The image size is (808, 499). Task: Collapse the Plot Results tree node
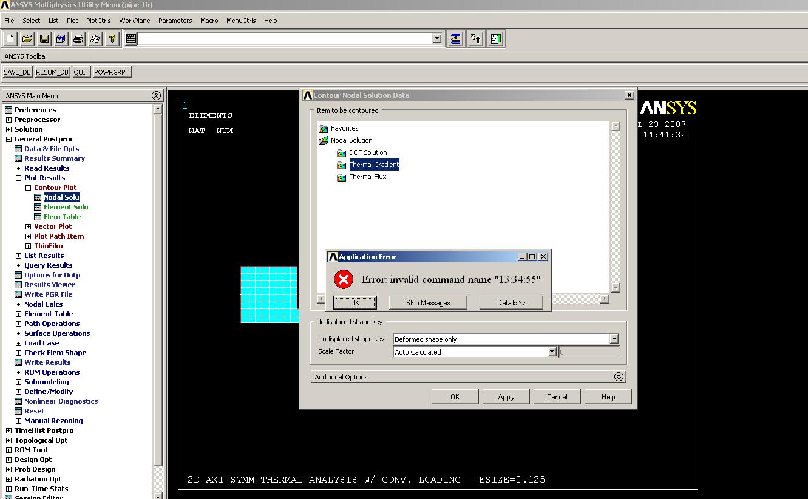(18, 178)
